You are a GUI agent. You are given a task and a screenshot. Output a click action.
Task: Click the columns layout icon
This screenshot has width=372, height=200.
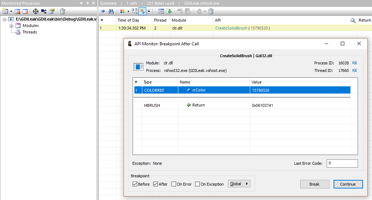[x=161, y=11]
